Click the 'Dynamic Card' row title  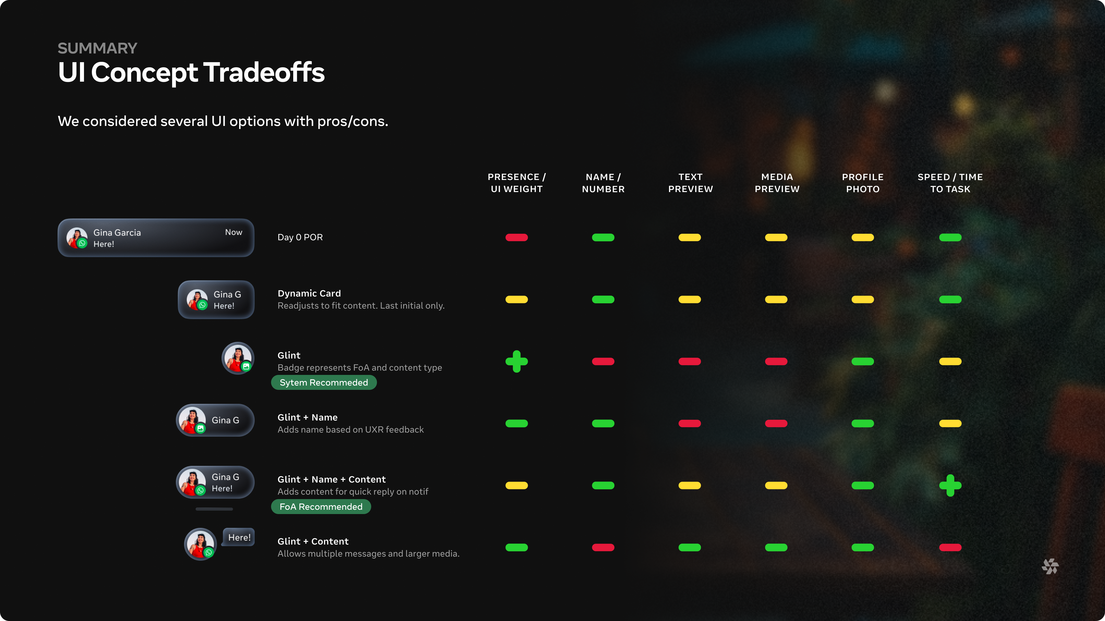pyautogui.click(x=309, y=294)
